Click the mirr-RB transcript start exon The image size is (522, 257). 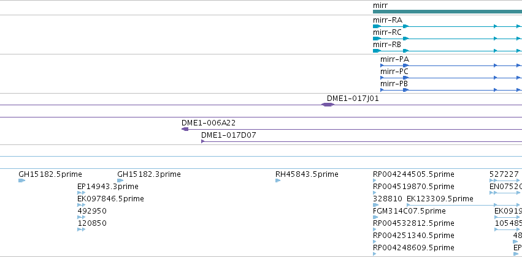377,51
